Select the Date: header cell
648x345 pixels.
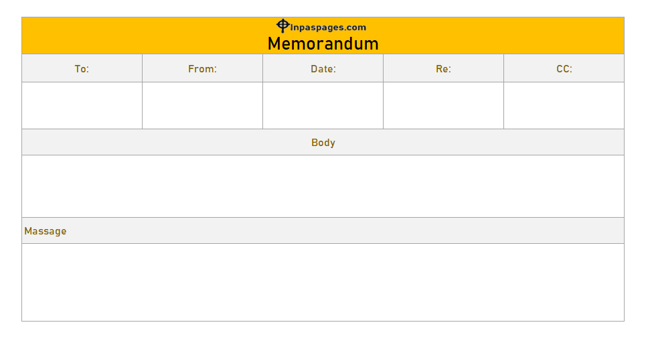323,68
